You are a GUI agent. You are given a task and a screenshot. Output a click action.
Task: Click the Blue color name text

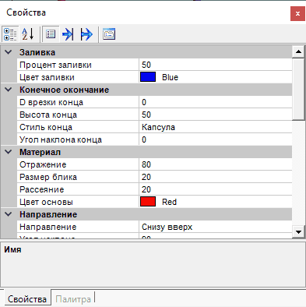pos(170,77)
